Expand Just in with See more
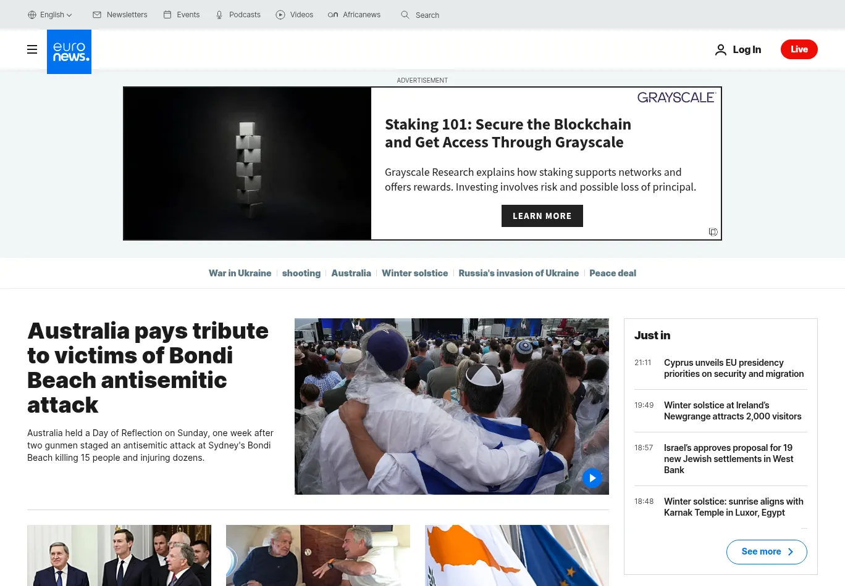The image size is (845, 586). tap(766, 551)
